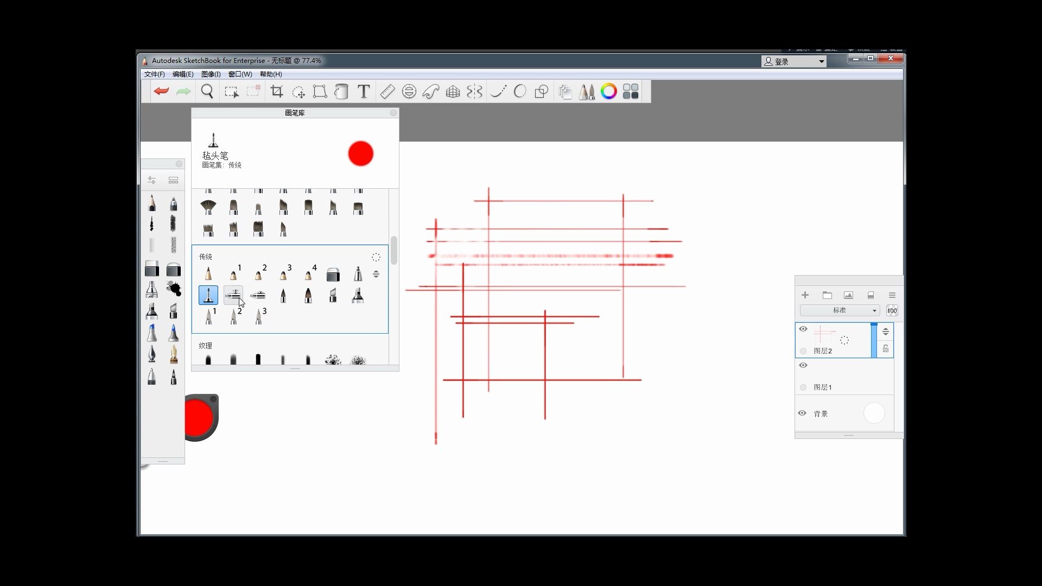Open the 窗口(W) menu
The width and height of the screenshot is (1042, 586).
240,74
